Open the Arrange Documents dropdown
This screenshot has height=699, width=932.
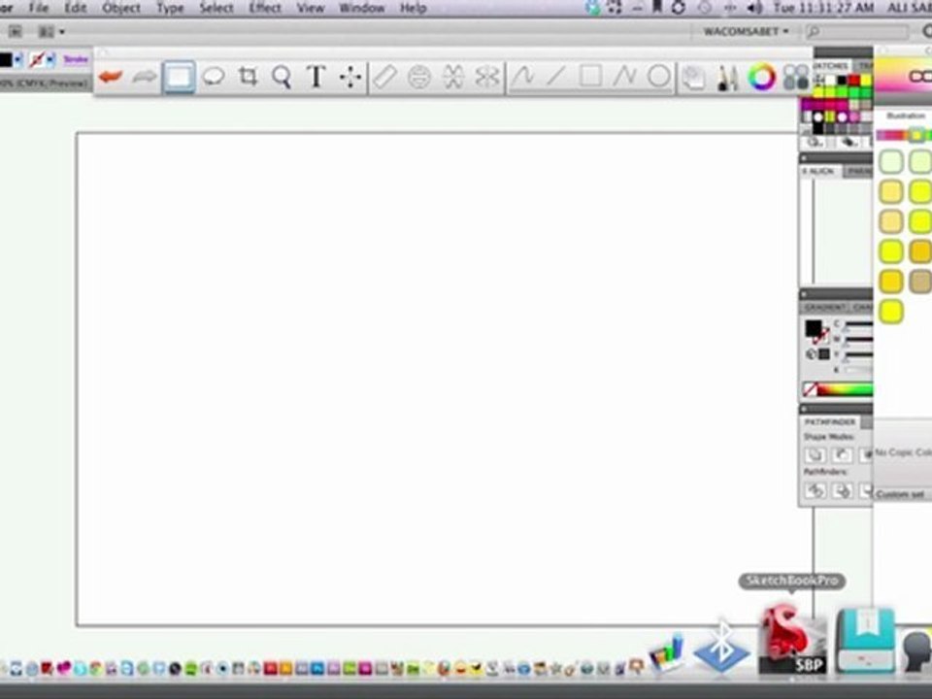[x=51, y=31]
